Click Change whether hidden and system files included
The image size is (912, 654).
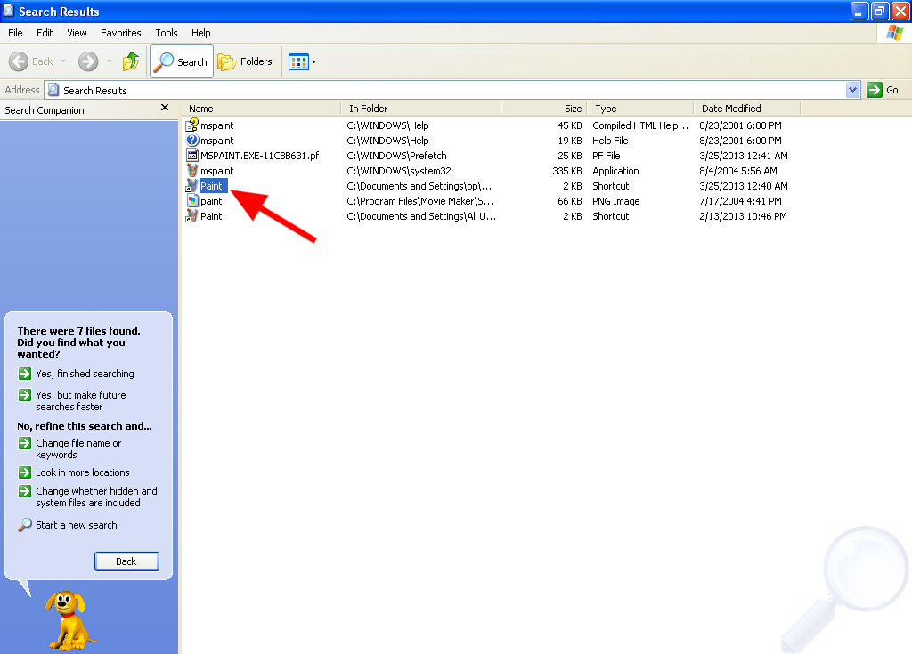click(x=96, y=497)
